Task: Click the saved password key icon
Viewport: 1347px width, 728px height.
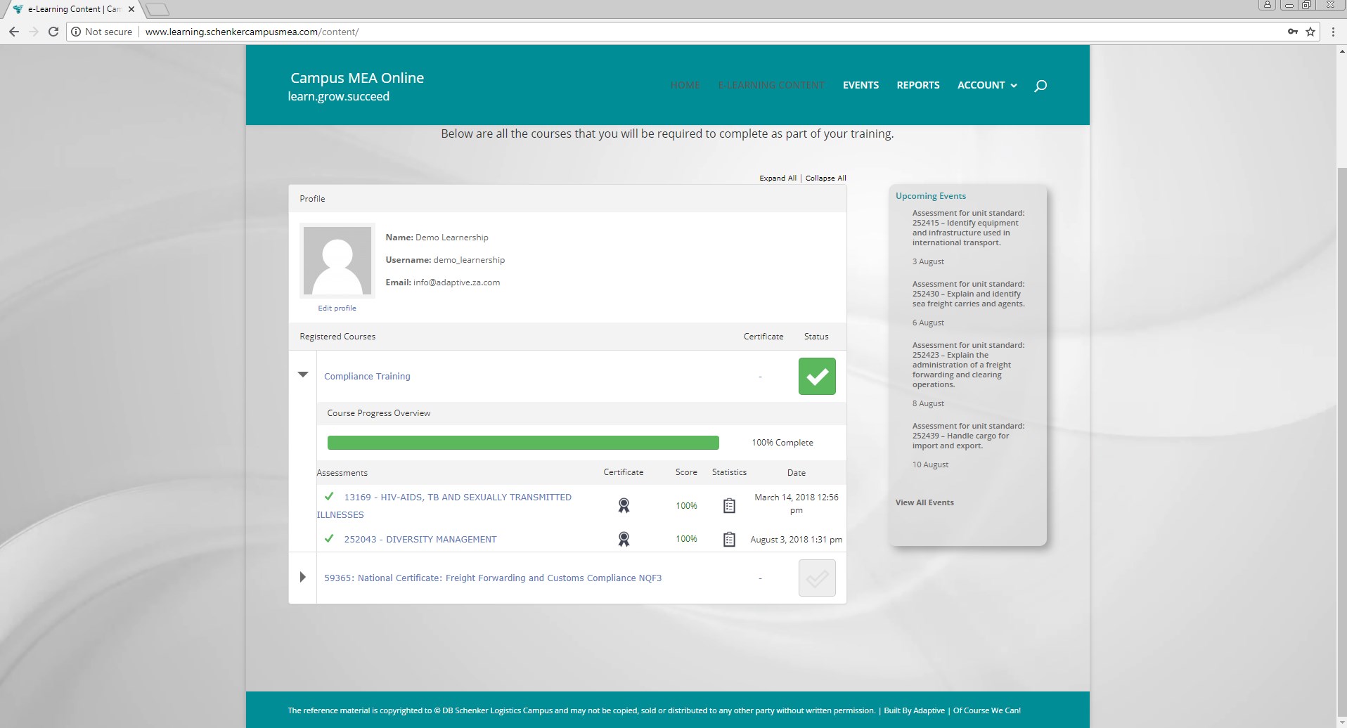Action: pyautogui.click(x=1292, y=32)
